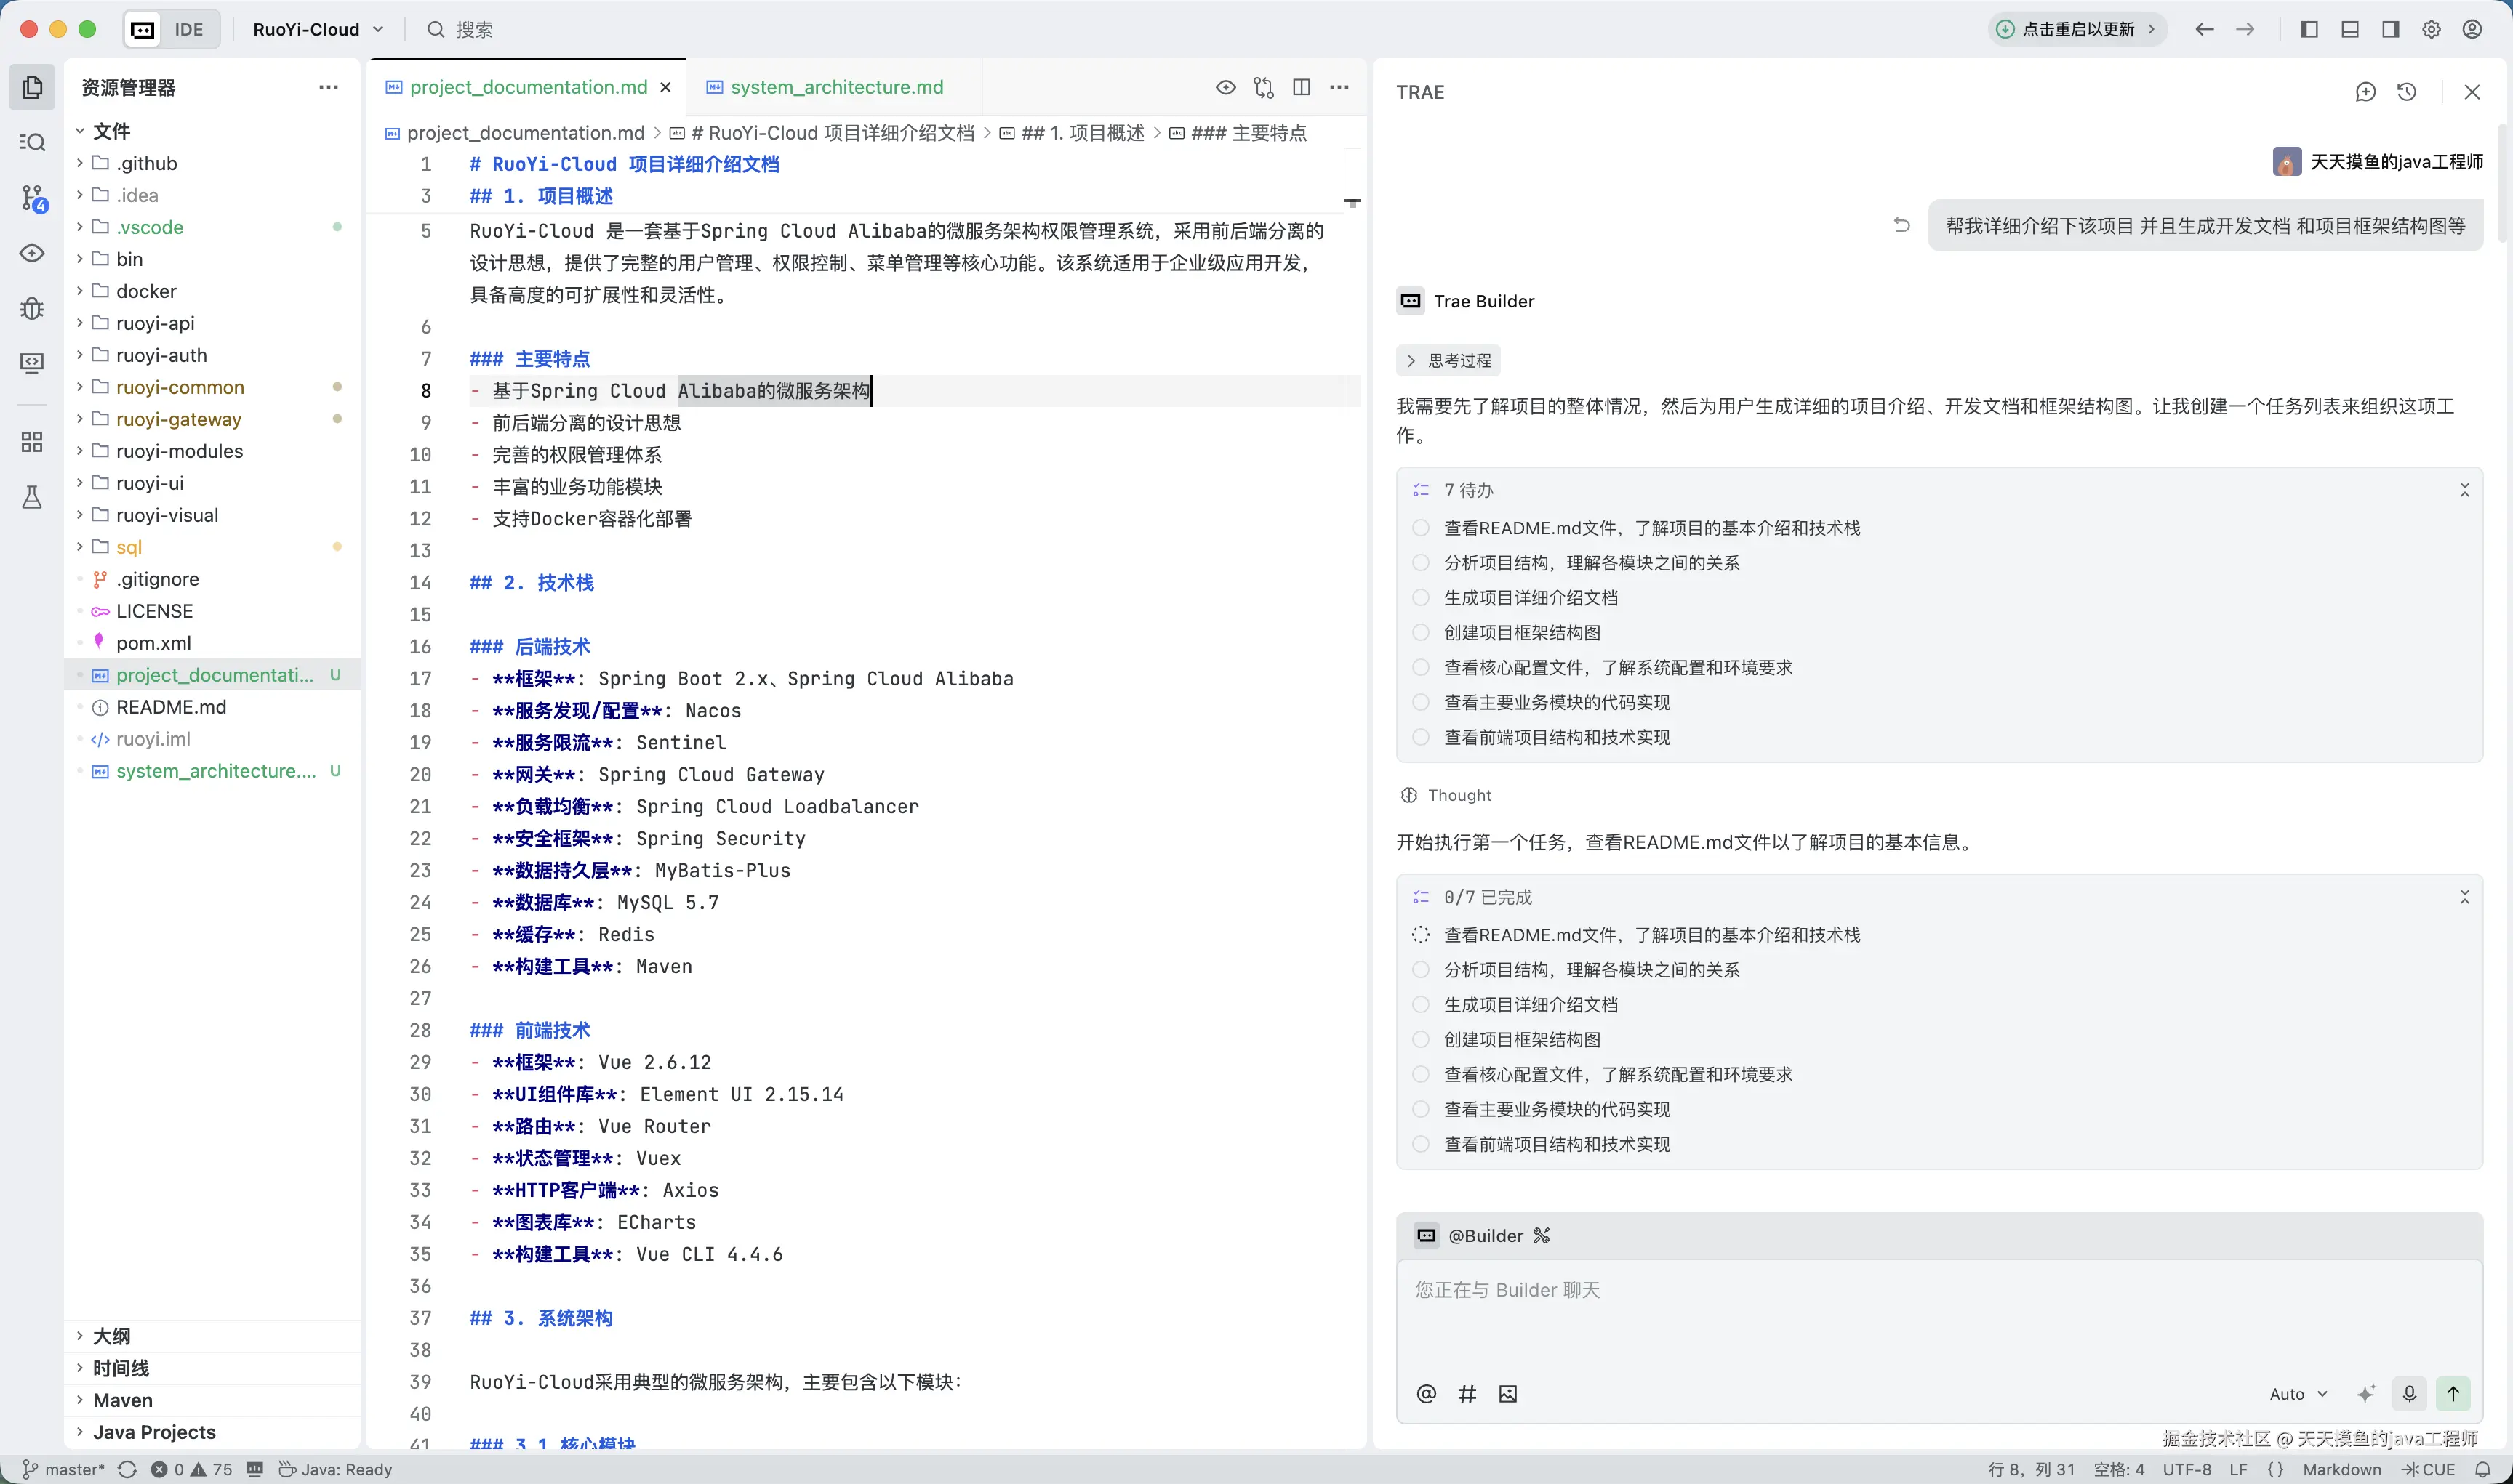Switch to system_architecture.md tab

point(835,87)
